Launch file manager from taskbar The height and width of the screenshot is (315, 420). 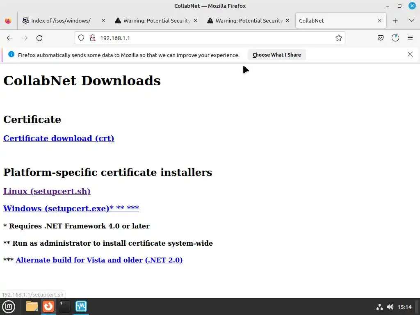click(x=32, y=306)
